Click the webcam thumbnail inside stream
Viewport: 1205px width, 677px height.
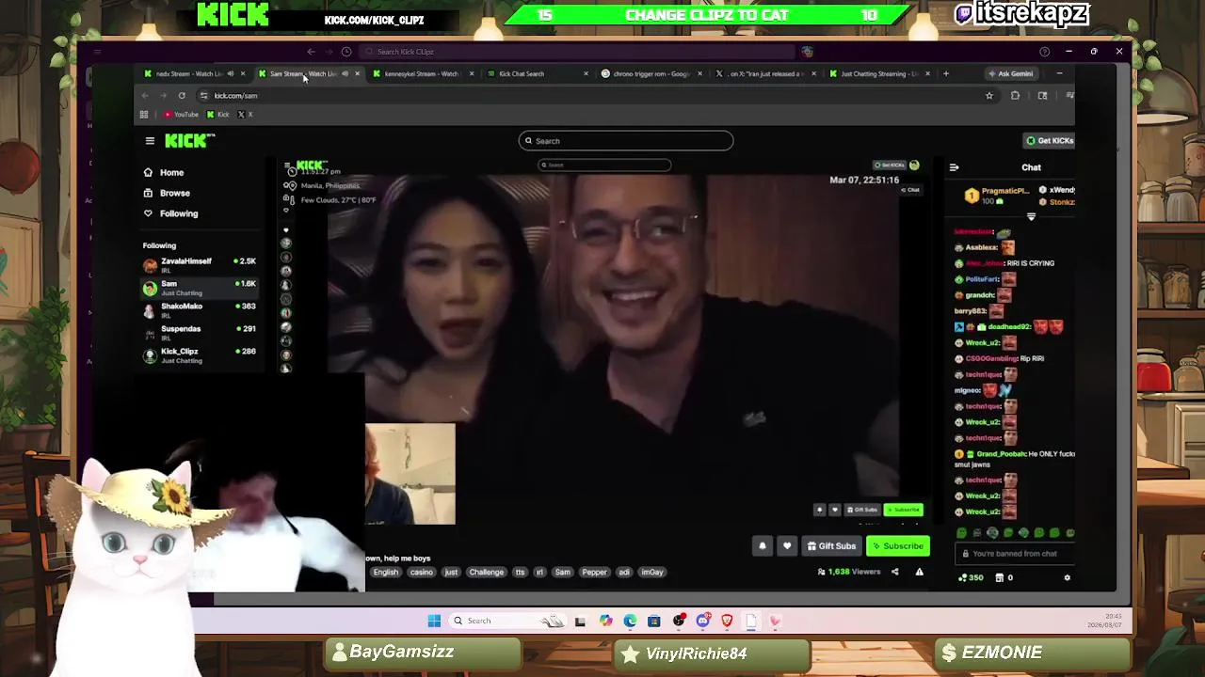(x=410, y=474)
